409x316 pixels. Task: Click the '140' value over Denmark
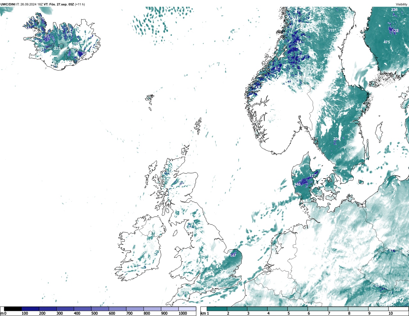pos(297,184)
